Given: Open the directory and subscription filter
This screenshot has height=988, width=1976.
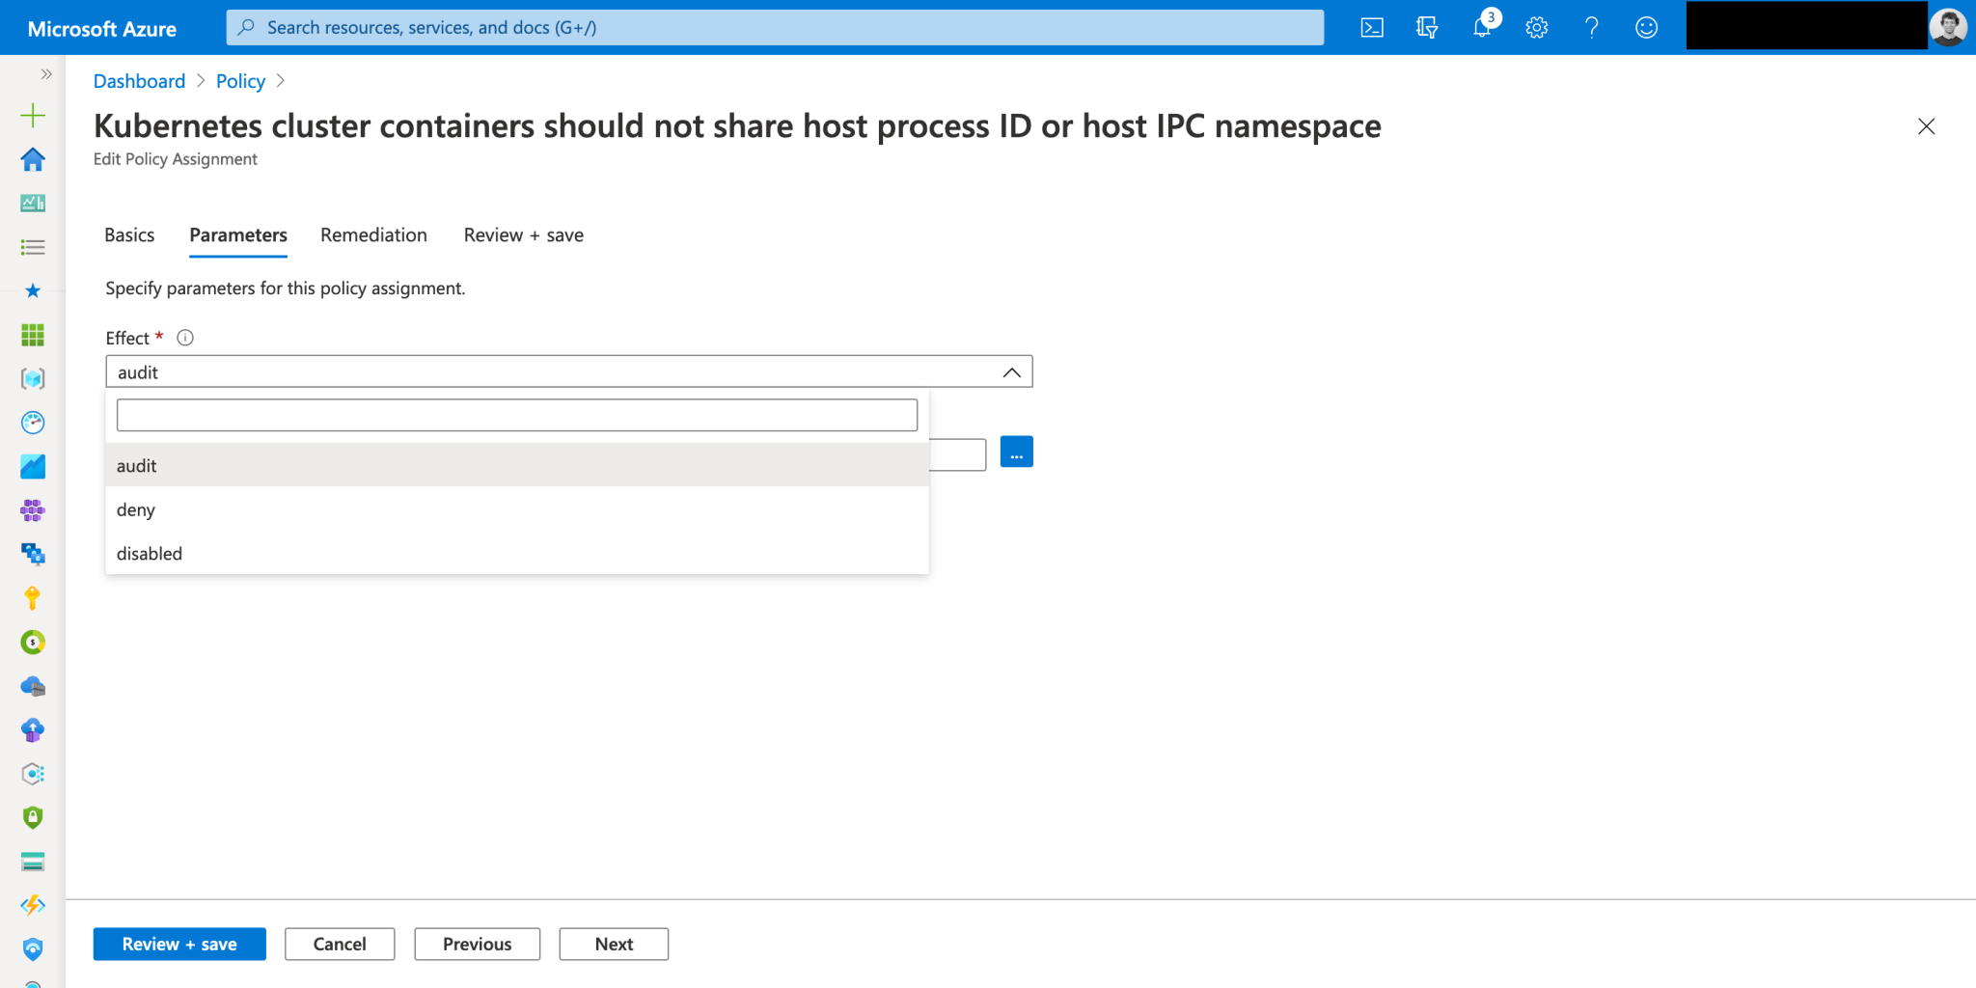Looking at the screenshot, I should click(1426, 27).
